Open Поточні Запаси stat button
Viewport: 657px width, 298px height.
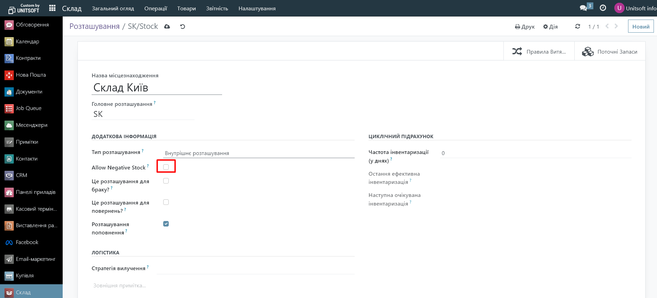point(610,52)
